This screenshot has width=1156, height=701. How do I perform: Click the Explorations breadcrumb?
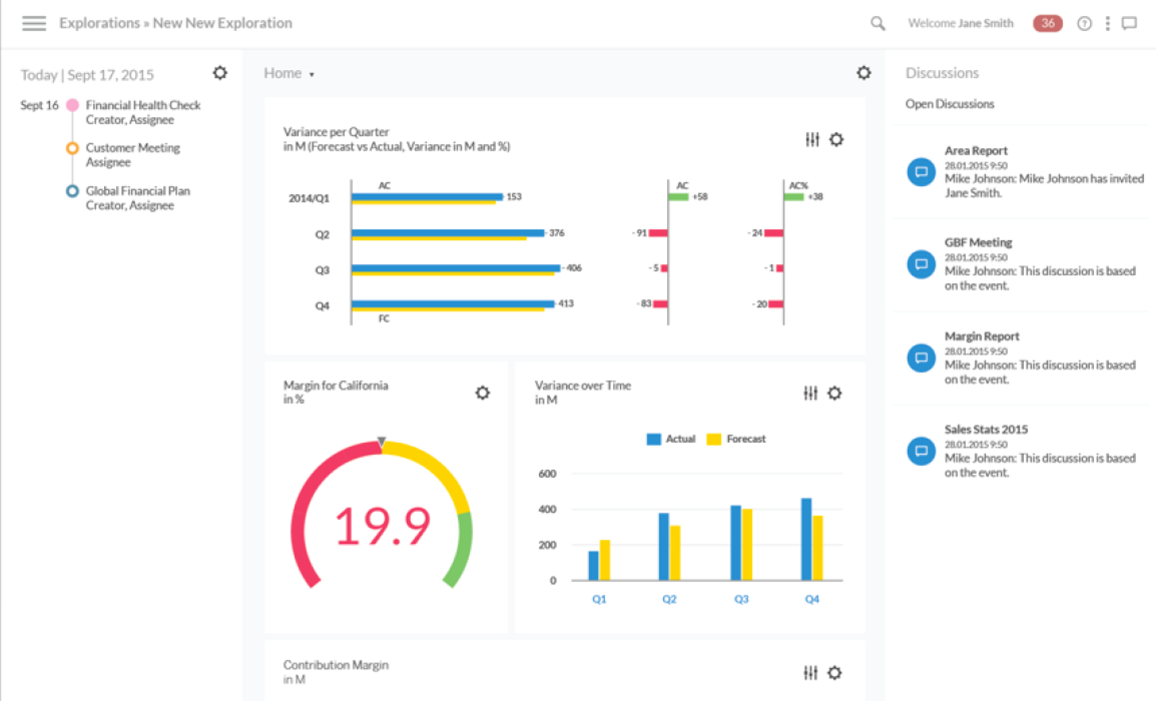click(x=101, y=23)
